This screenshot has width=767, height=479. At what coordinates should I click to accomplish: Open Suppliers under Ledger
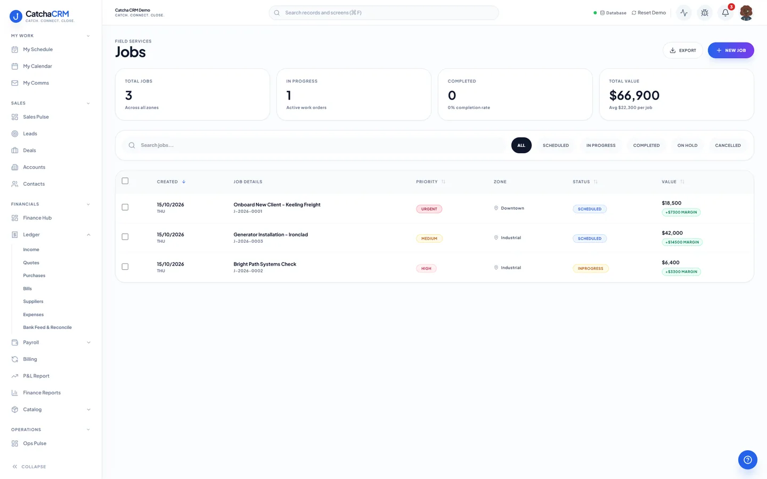[x=33, y=302]
